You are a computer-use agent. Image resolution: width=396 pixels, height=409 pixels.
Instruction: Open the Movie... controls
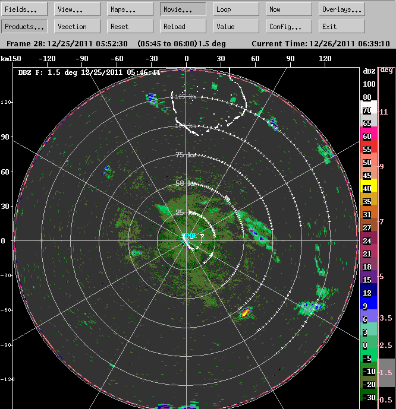coord(183,9)
